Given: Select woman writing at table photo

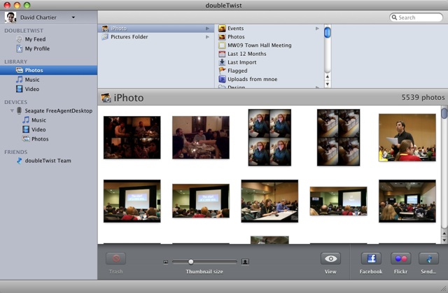Looking at the screenshot, I should [269, 201].
